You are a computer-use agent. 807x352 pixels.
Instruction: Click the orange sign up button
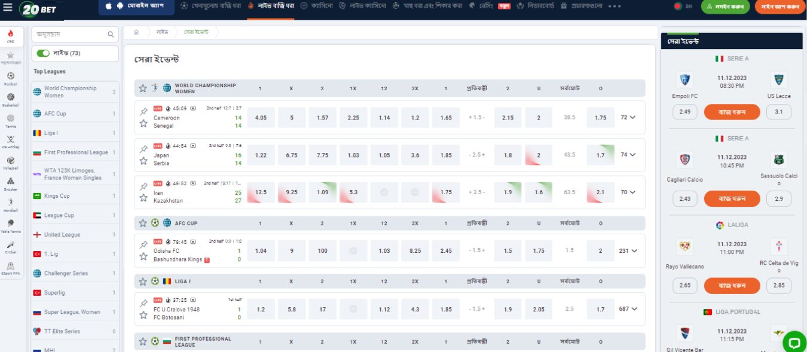[x=780, y=7]
